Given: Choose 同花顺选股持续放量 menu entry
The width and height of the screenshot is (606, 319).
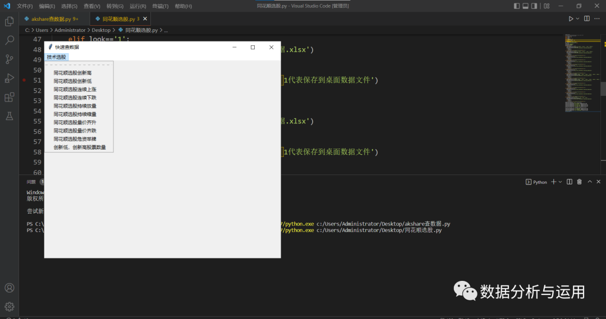Looking at the screenshot, I should 79,106.
